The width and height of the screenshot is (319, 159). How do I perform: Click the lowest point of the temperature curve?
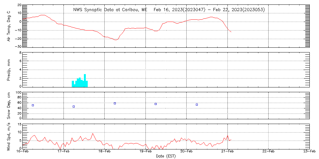click(115, 40)
